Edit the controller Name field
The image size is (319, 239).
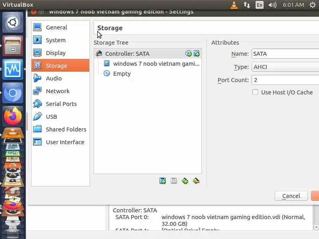[x=285, y=54]
